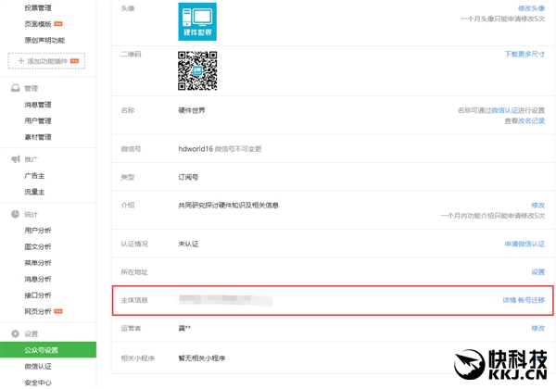This screenshot has width=556, height=389.
Task: Click the 硬件世界 name value
Action: click(x=192, y=110)
